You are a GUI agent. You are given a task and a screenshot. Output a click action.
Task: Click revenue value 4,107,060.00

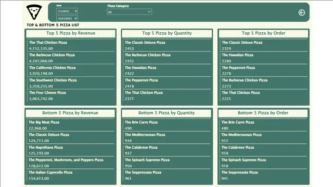[41, 61]
